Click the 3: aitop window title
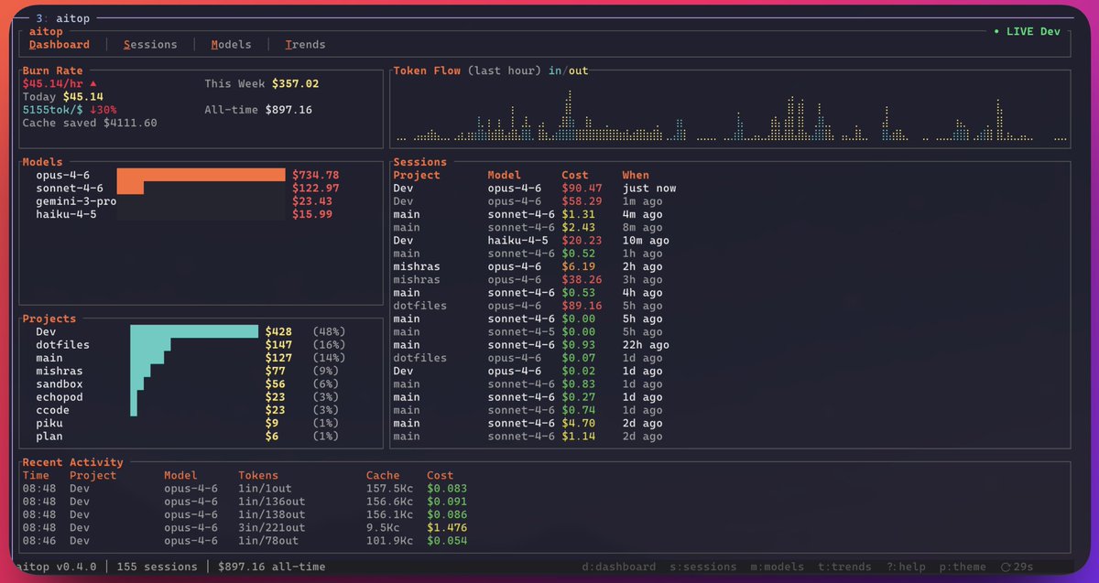 [62, 18]
